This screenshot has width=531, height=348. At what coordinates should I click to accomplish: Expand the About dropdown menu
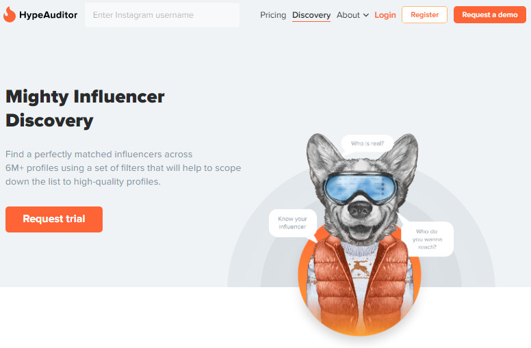(352, 15)
